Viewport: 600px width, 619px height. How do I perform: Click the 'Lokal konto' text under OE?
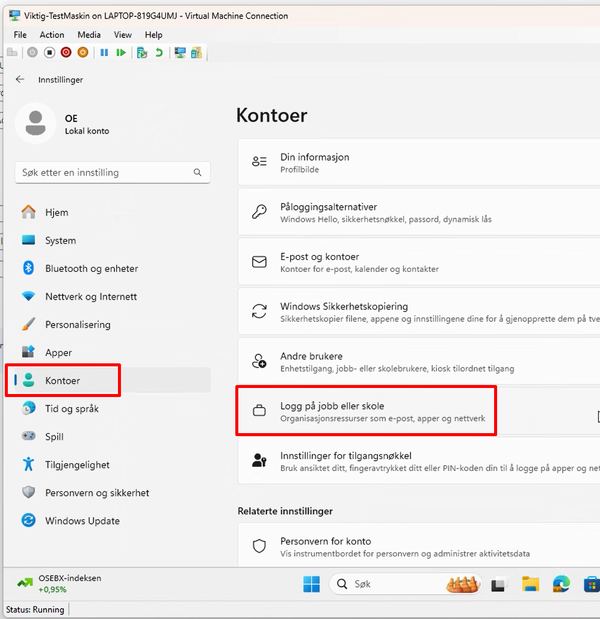point(87,131)
